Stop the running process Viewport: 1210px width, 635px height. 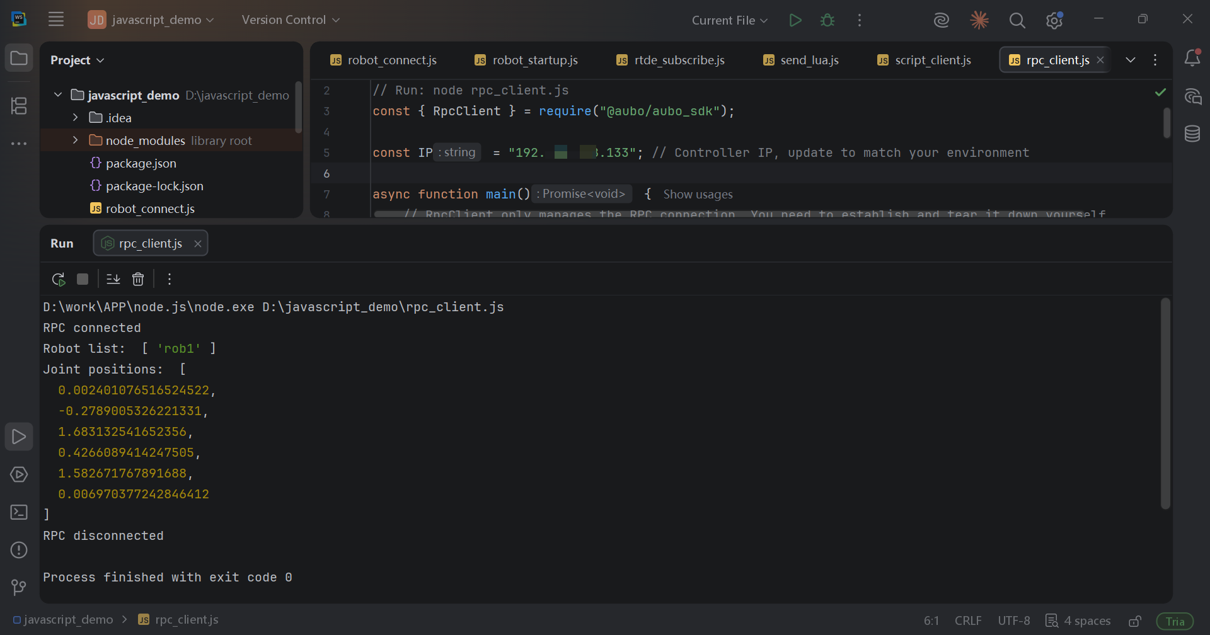[83, 279]
